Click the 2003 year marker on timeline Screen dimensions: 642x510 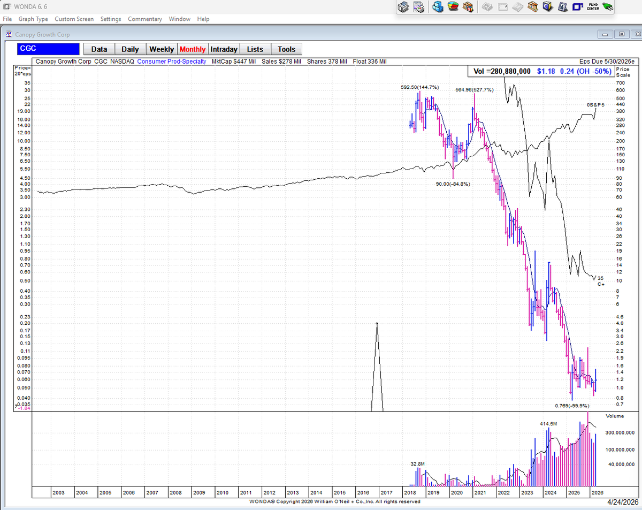[x=59, y=492]
